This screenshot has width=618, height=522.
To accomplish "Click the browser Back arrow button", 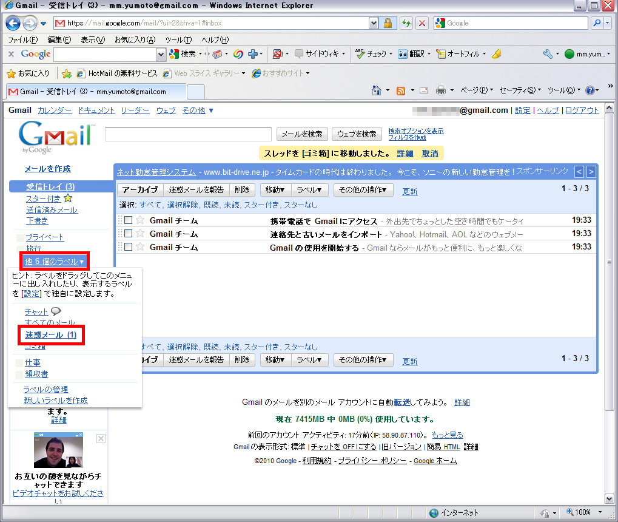I will pyautogui.click(x=13, y=23).
